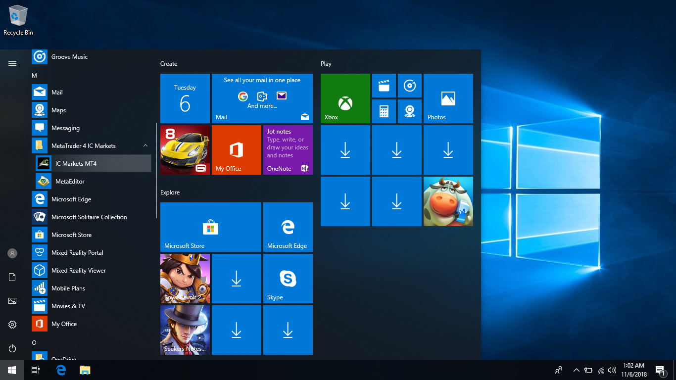Open the Maps small tile
Image resolution: width=676 pixels, height=380 pixels.
click(x=410, y=111)
